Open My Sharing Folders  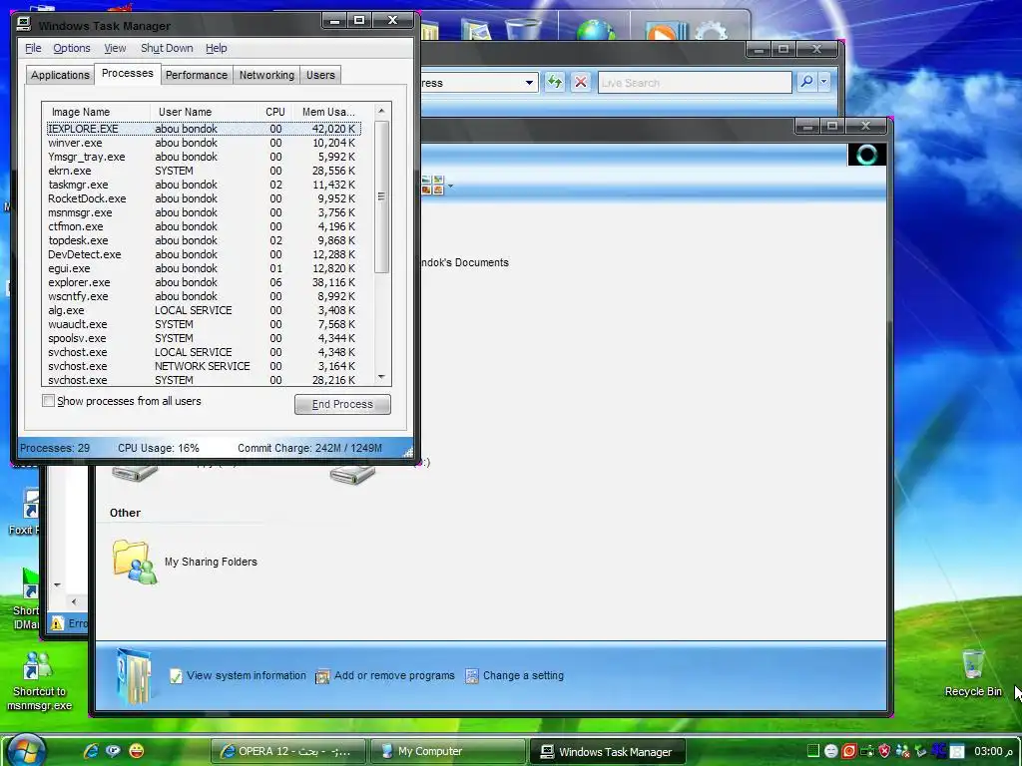pyautogui.click(x=185, y=562)
